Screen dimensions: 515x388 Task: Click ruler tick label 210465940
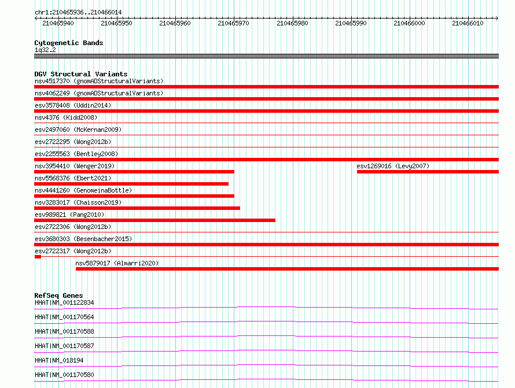[58, 23]
